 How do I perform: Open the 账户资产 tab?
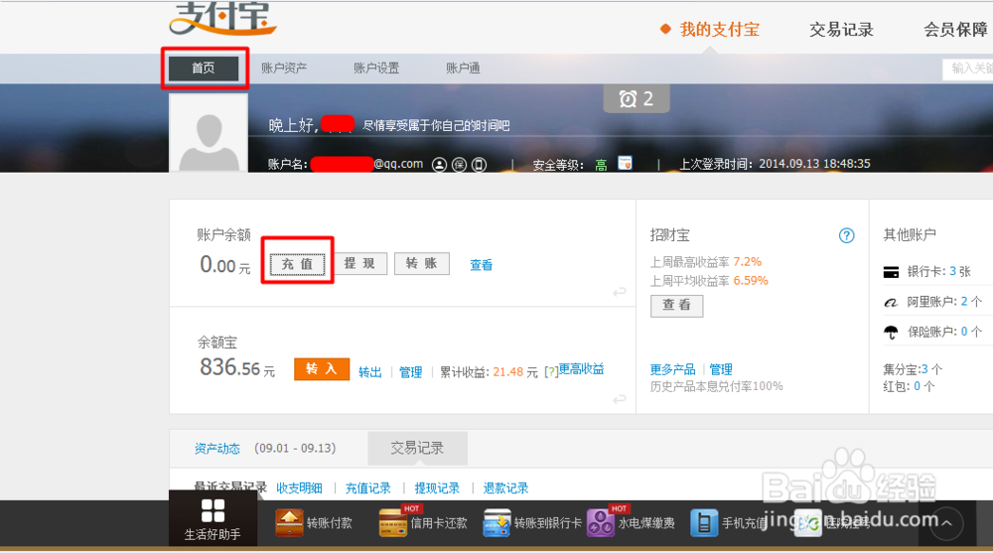coord(284,68)
